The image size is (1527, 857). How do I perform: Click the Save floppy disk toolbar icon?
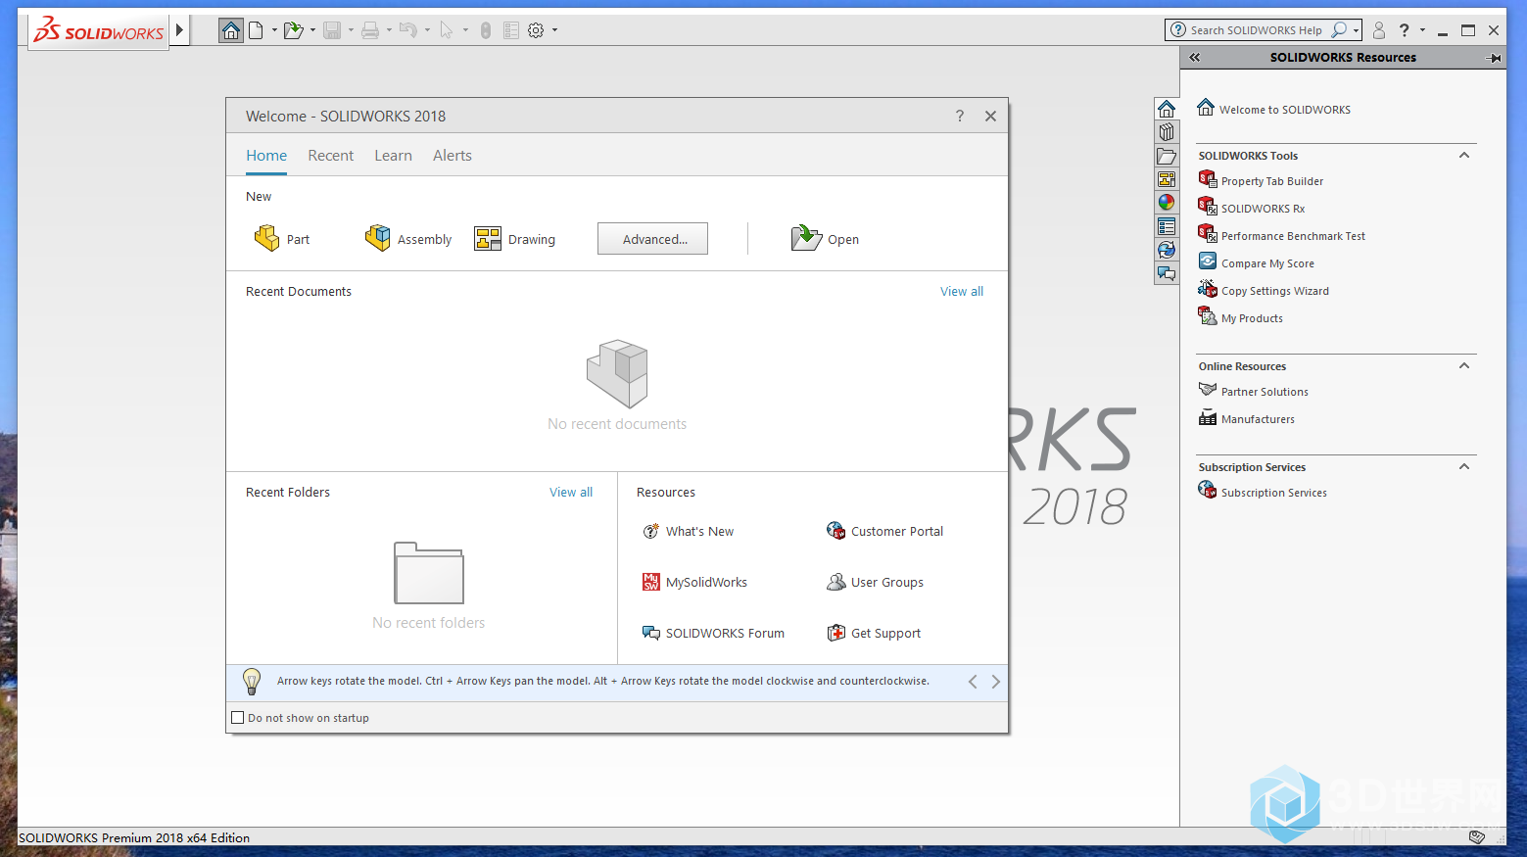pyautogui.click(x=333, y=30)
